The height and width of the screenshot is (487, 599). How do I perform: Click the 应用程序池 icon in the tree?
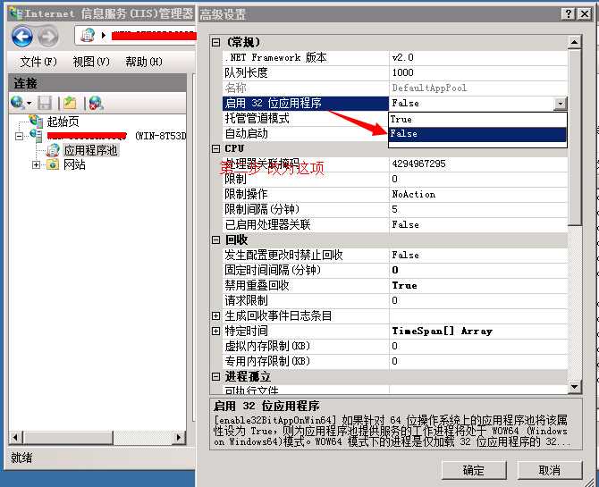53,150
